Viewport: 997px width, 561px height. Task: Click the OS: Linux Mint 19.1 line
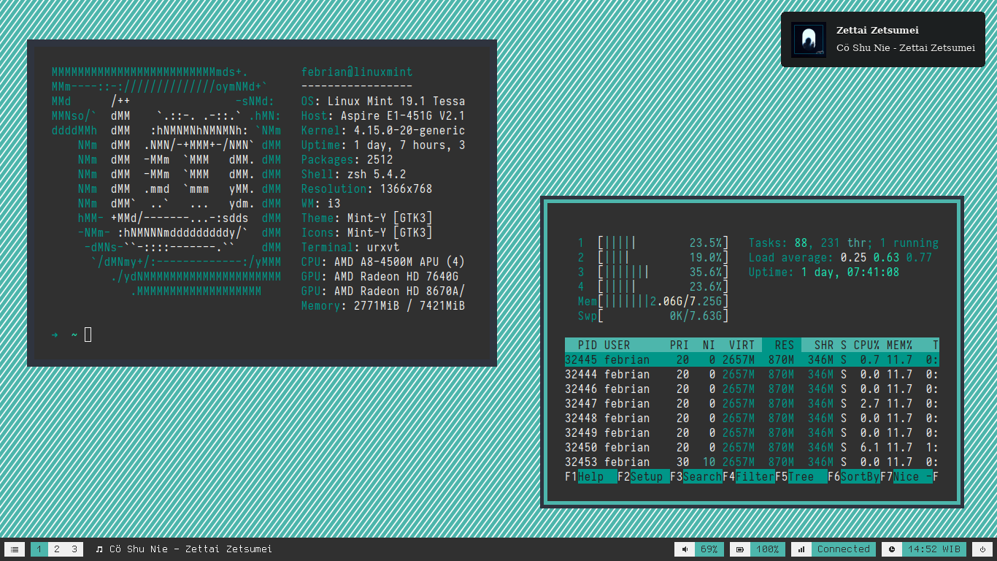click(x=383, y=101)
